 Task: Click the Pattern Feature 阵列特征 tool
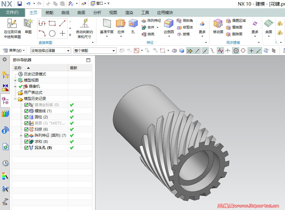coord(151,21)
